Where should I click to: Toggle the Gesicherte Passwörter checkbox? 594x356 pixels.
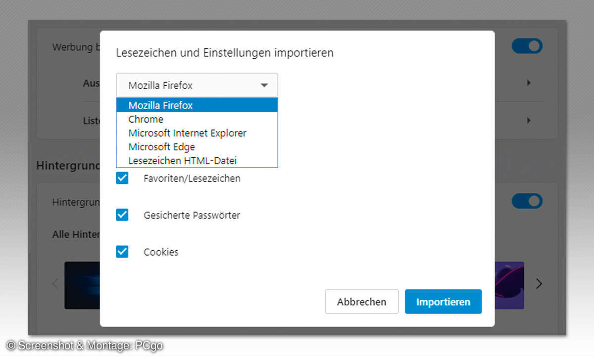point(122,215)
